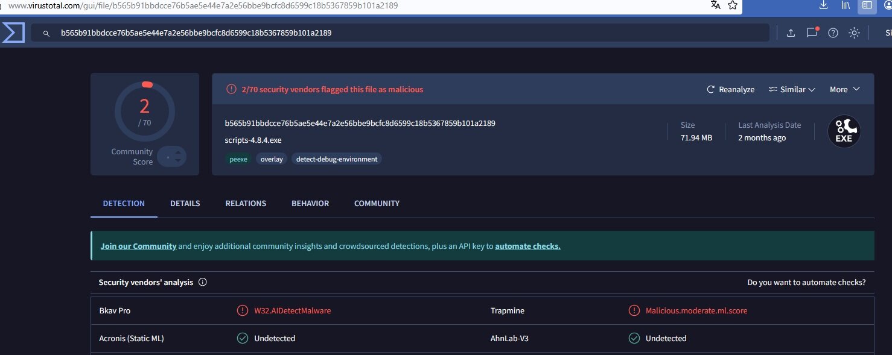Screen dimensions: 892x355
Task: Click the hash search input field
Action: [398, 33]
